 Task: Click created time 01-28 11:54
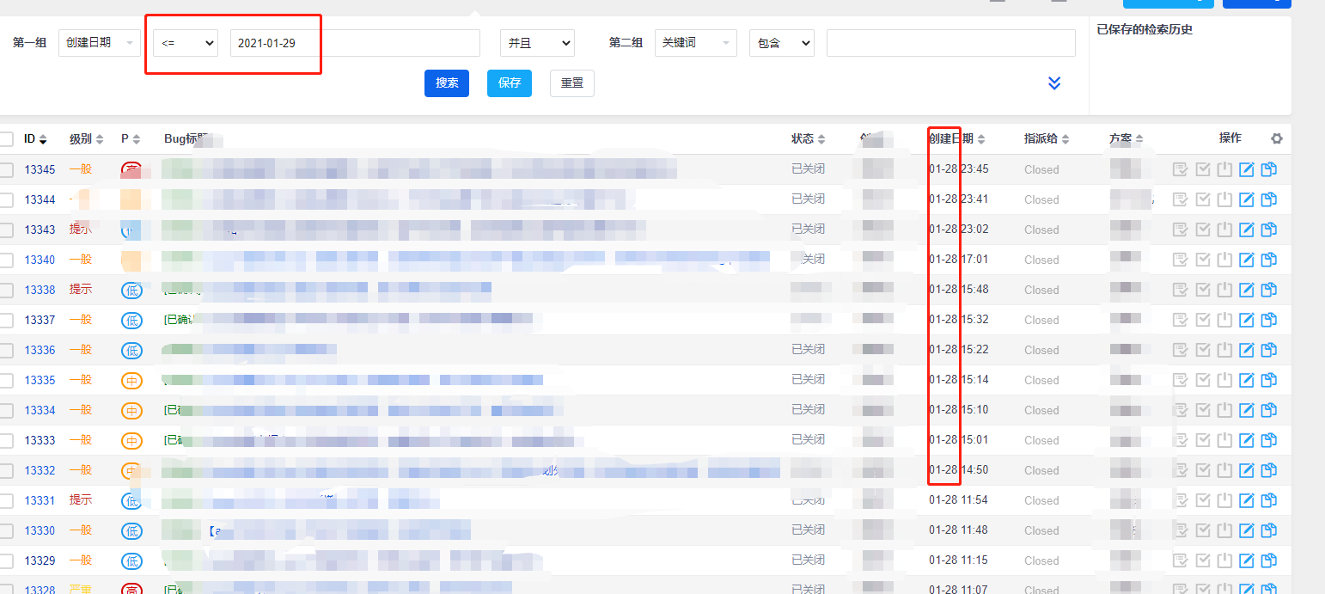[x=959, y=500]
